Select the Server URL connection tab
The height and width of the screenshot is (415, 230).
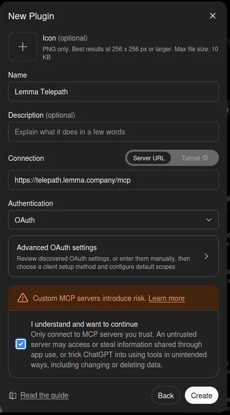click(x=149, y=158)
